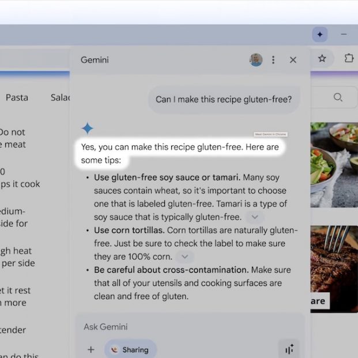Bookmark this page with the star icon
The height and width of the screenshot is (358, 358).
click(322, 58)
